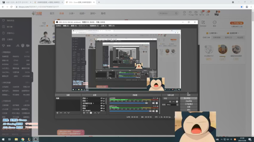Viewport: 254px width, 142px height.
Task: Open OBS 场景集合(S) menu
Action: tap(94, 26)
